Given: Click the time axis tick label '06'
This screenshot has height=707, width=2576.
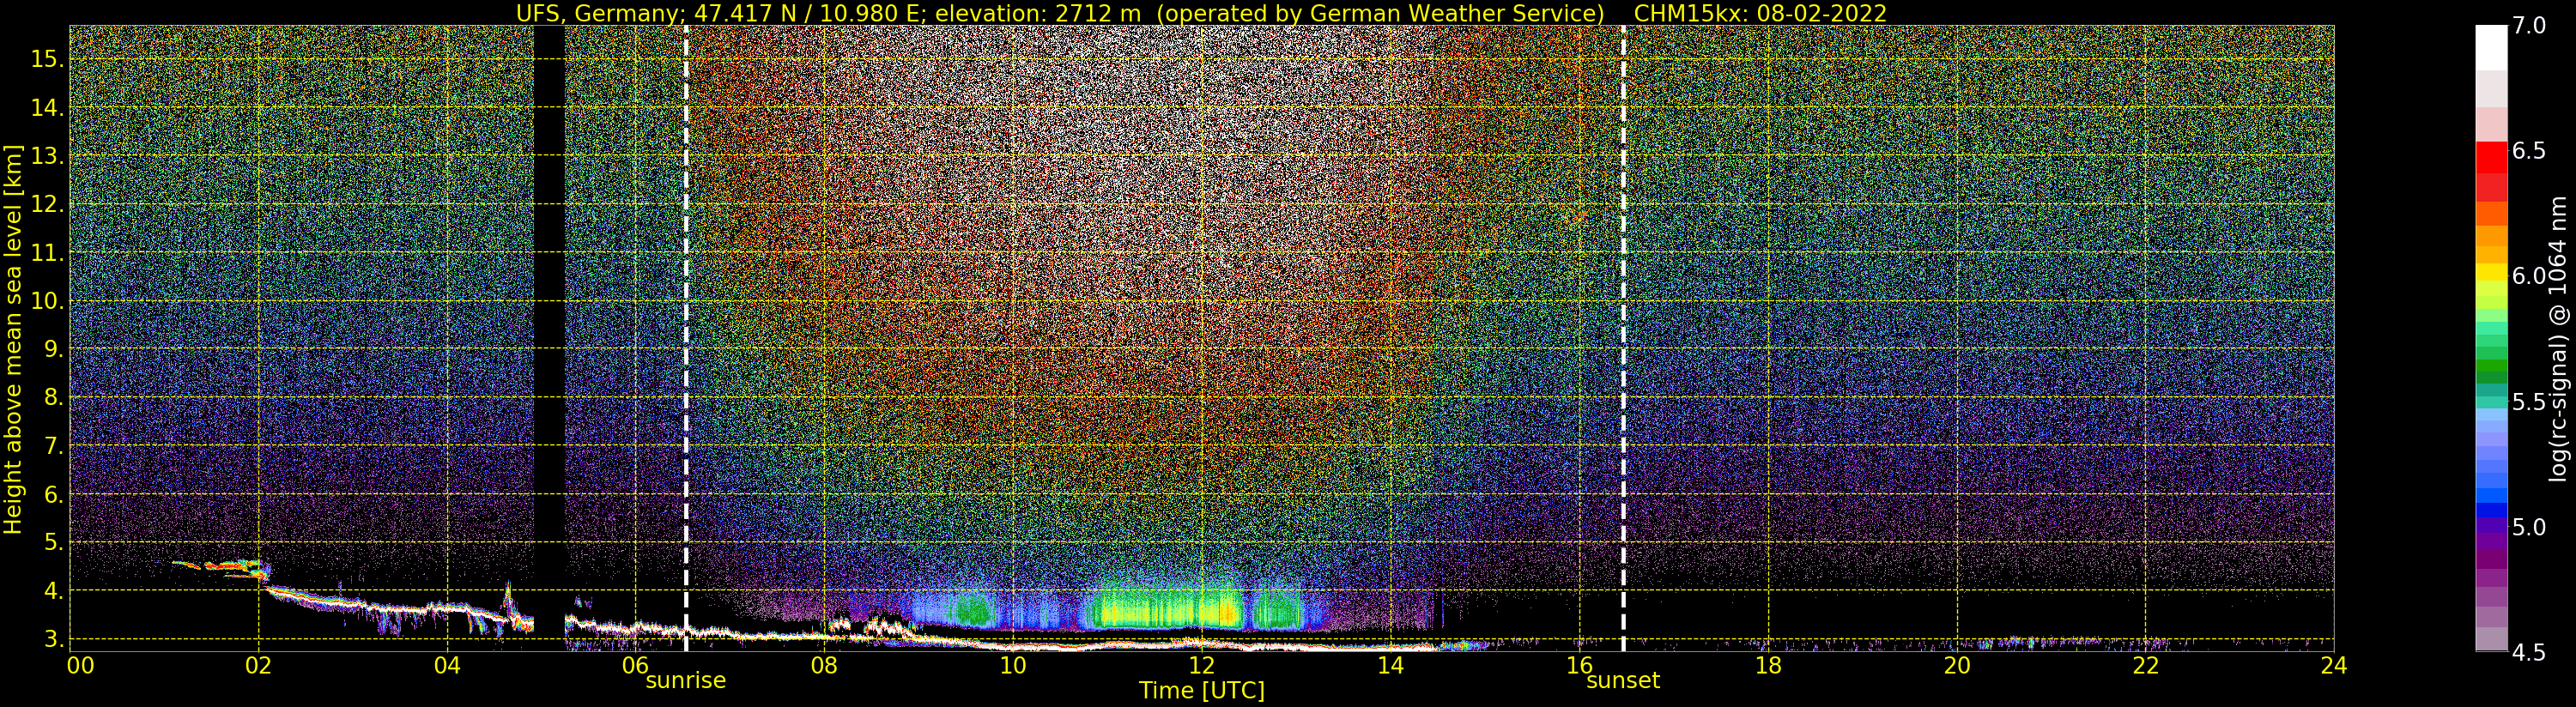Looking at the screenshot, I should click(x=636, y=665).
